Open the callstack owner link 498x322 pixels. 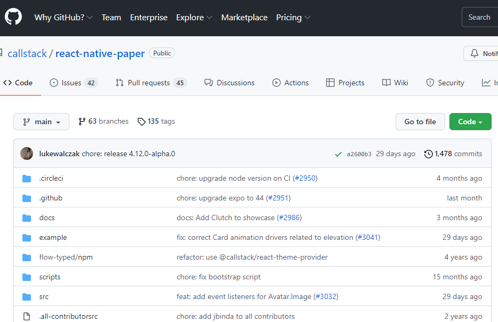27,54
